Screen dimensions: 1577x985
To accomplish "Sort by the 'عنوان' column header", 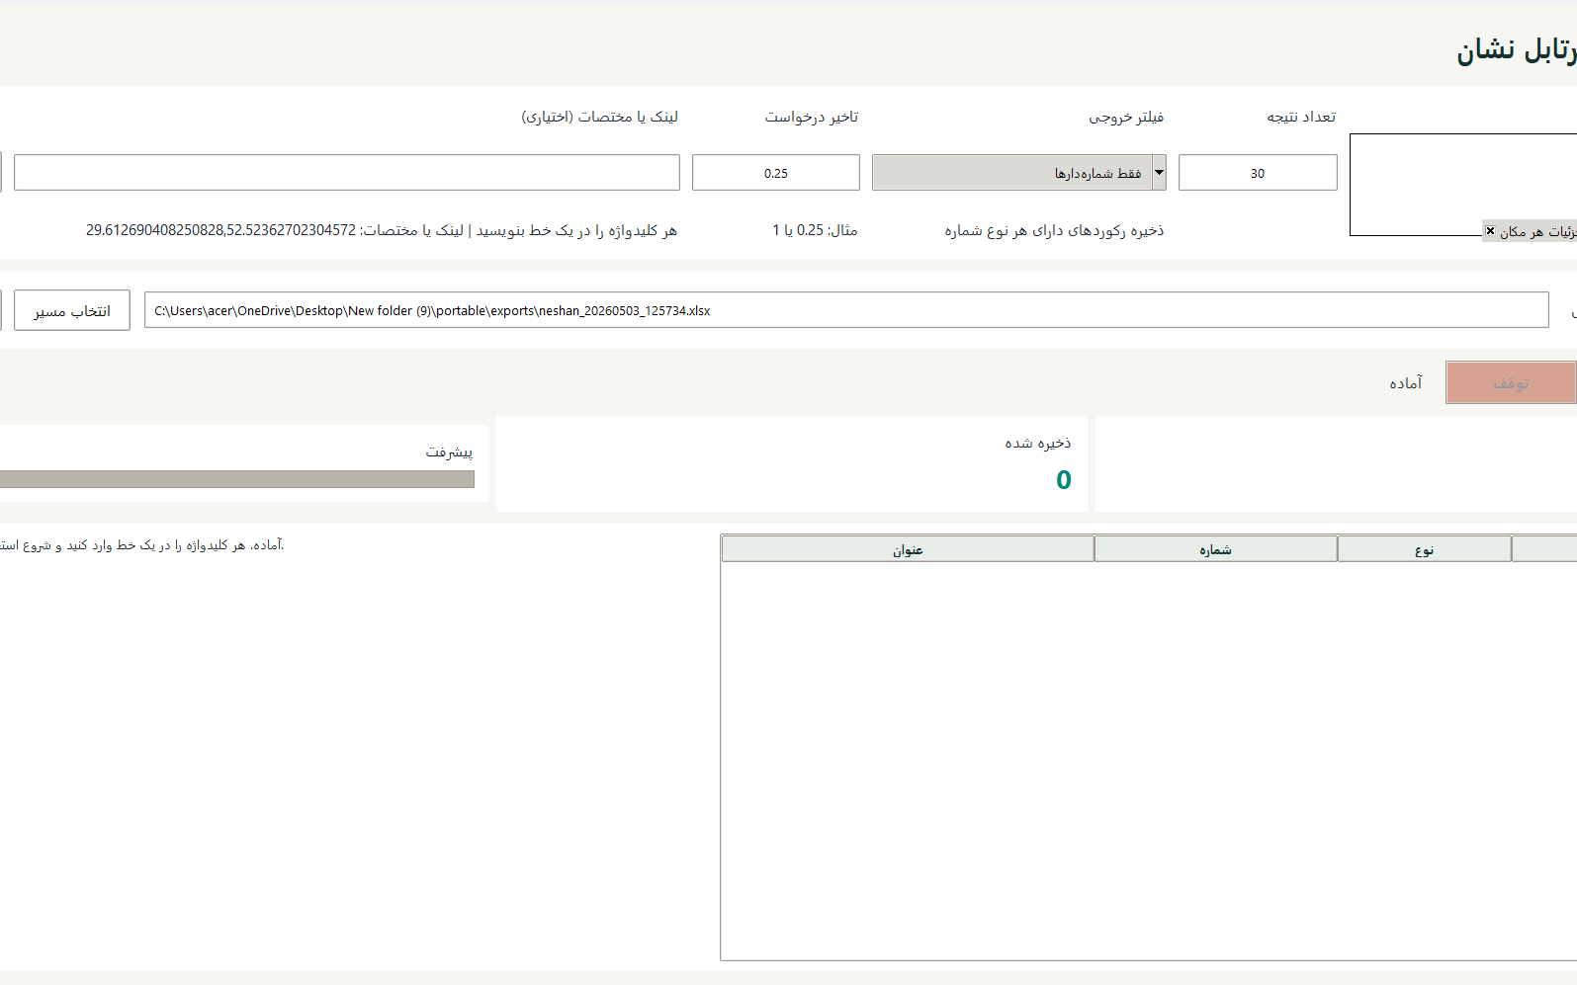I will click(908, 549).
